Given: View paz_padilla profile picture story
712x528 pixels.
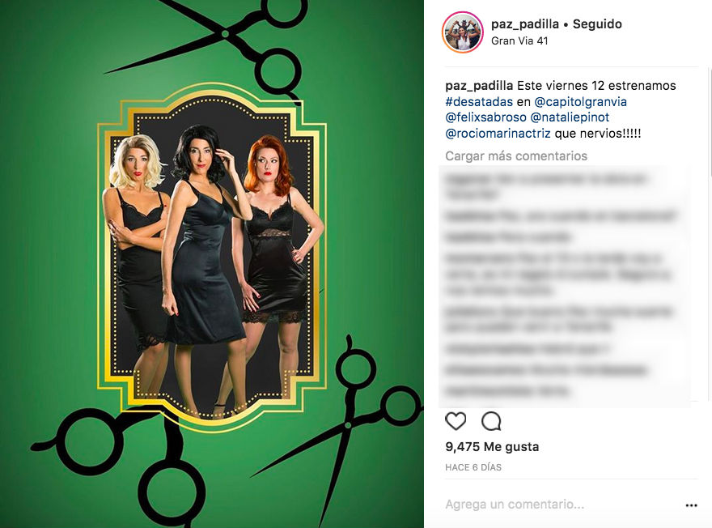Looking at the screenshot, I should click(x=462, y=32).
